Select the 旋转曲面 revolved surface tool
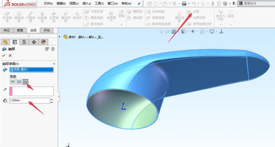 tap(19, 17)
